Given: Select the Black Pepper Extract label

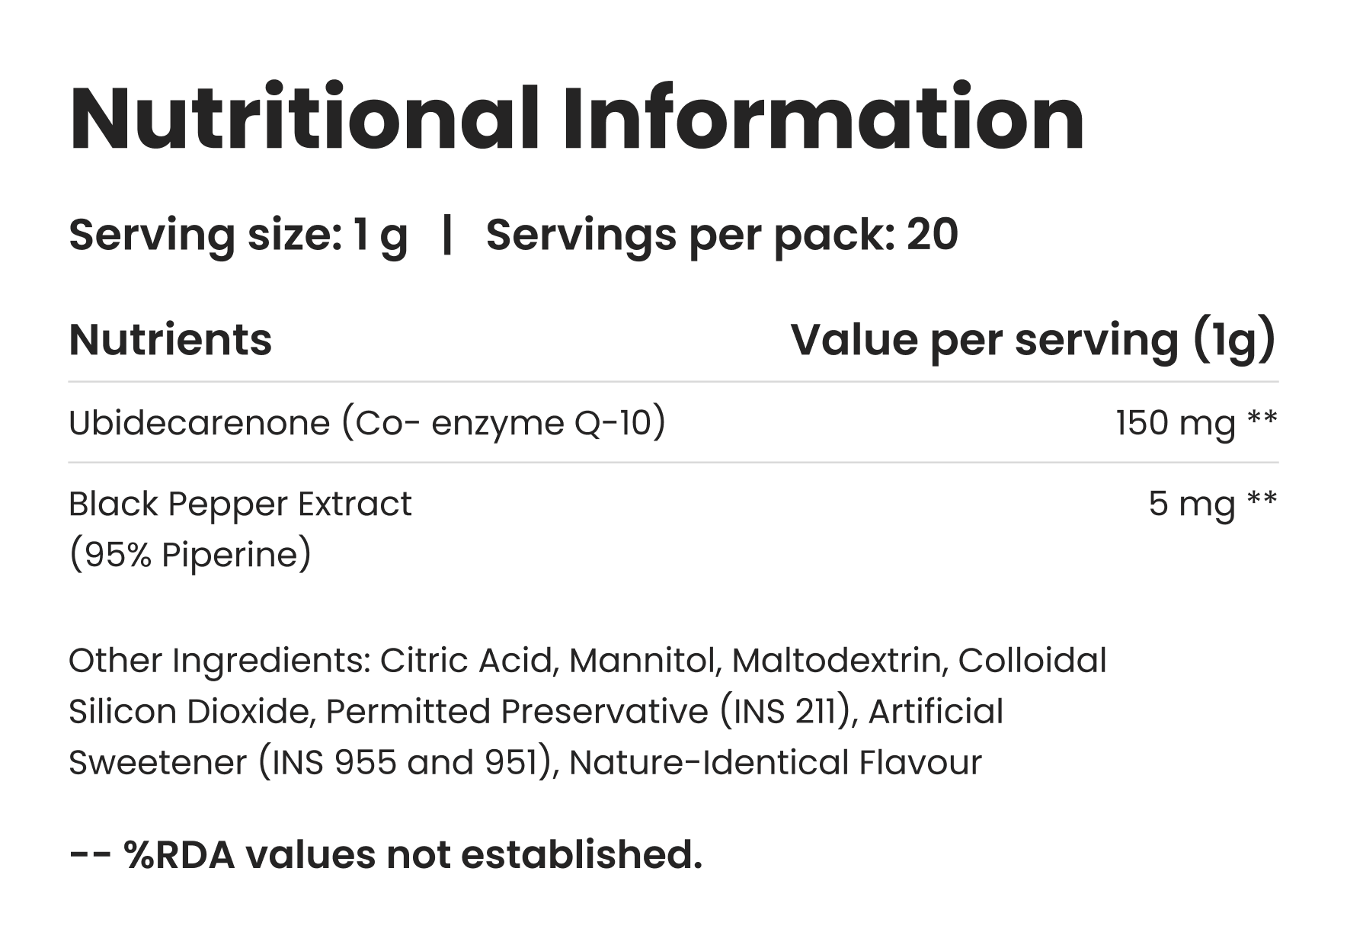Looking at the screenshot, I should coord(240,505).
